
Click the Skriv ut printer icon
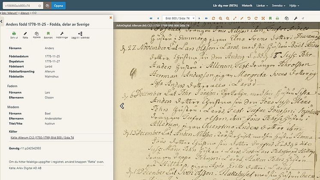coord(14,33)
